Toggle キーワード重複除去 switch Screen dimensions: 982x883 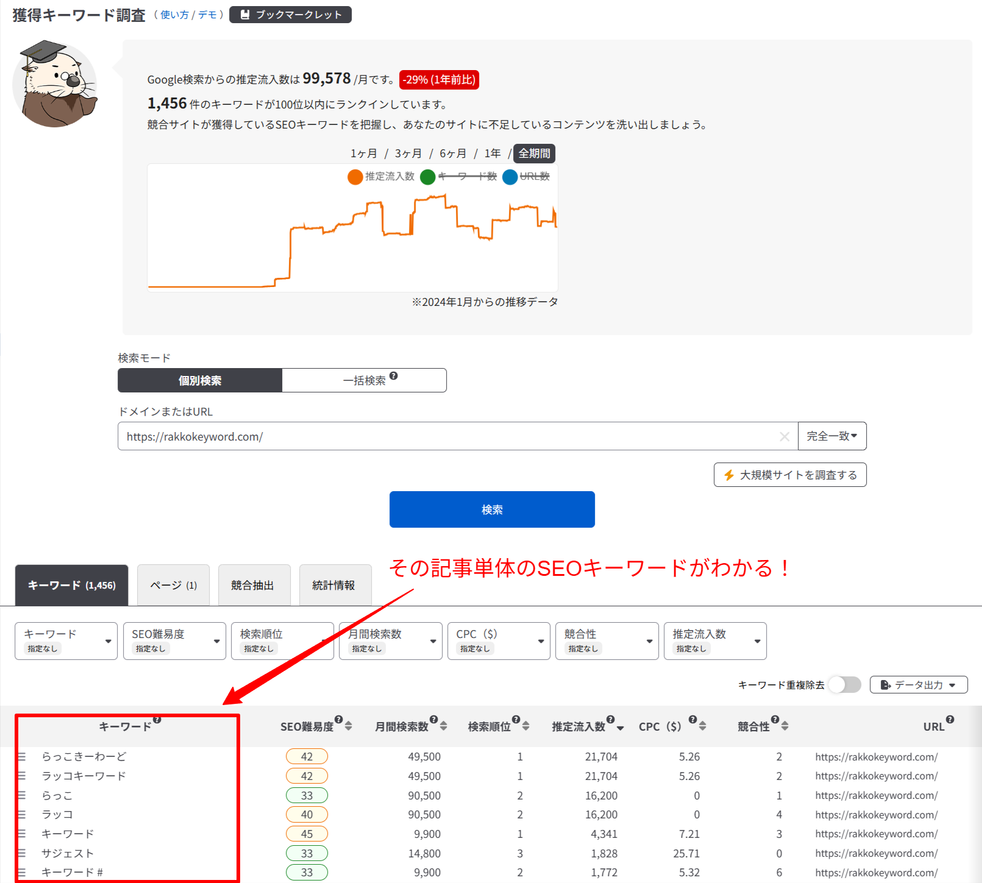coord(845,685)
